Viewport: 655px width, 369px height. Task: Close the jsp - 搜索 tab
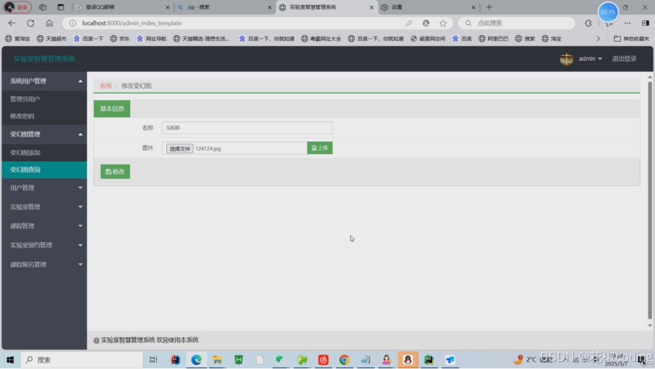coord(269,7)
